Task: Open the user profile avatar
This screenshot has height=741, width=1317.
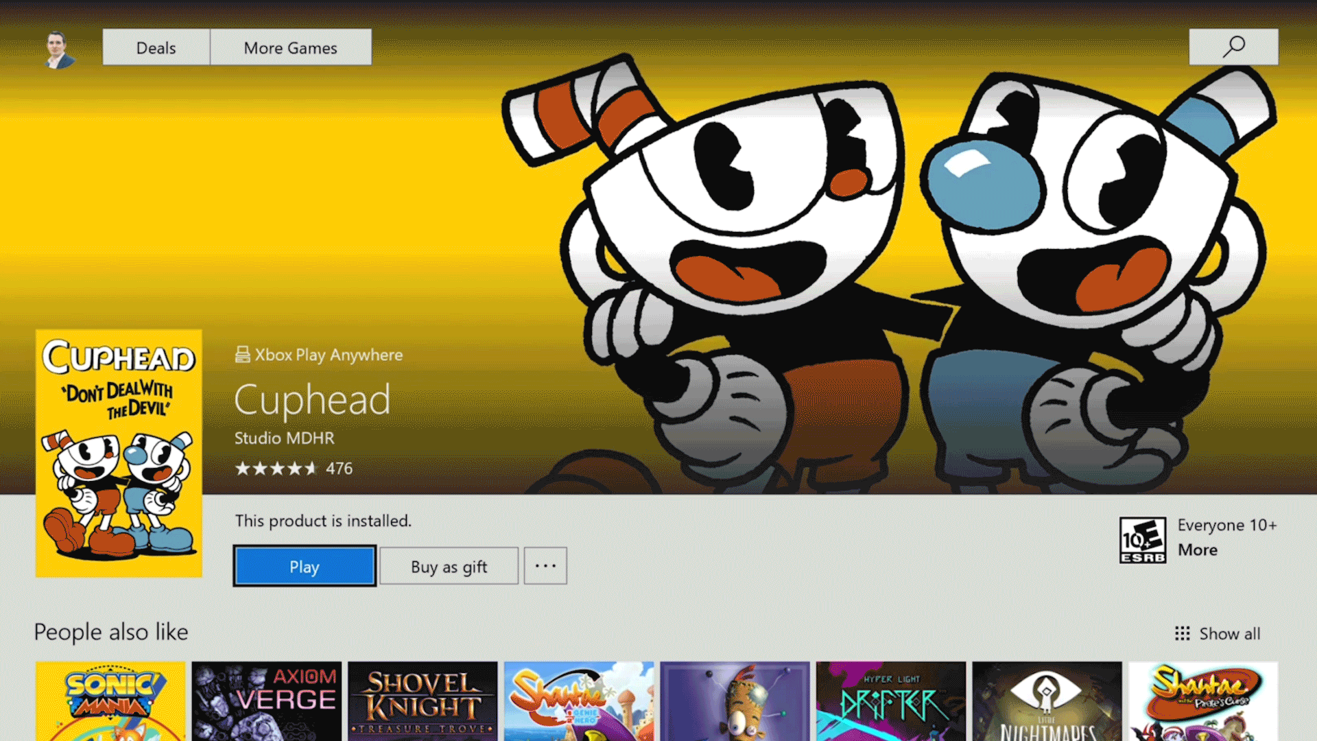Action: 60,49
